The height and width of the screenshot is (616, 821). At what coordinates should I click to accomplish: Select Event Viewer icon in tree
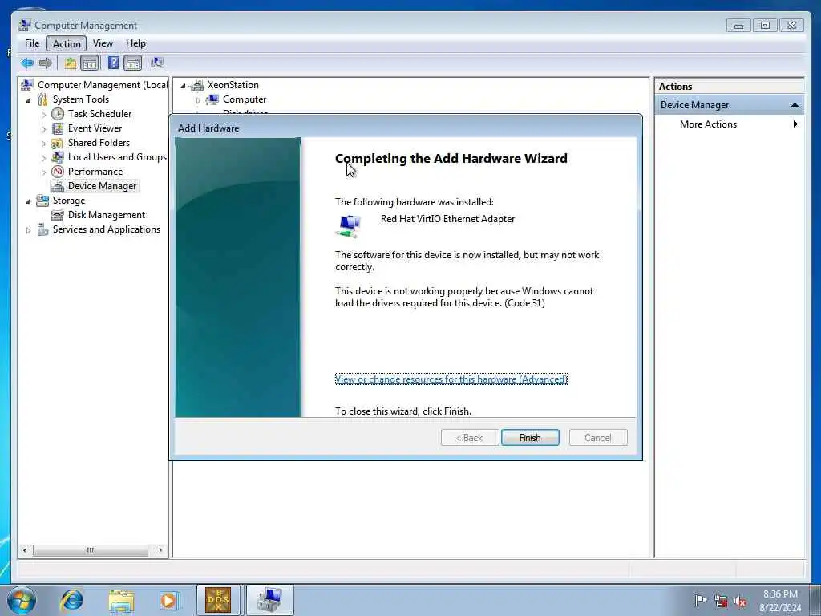[x=58, y=128]
